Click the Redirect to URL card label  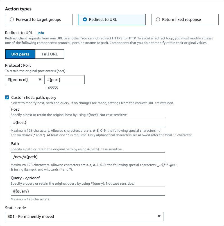click(x=103, y=20)
